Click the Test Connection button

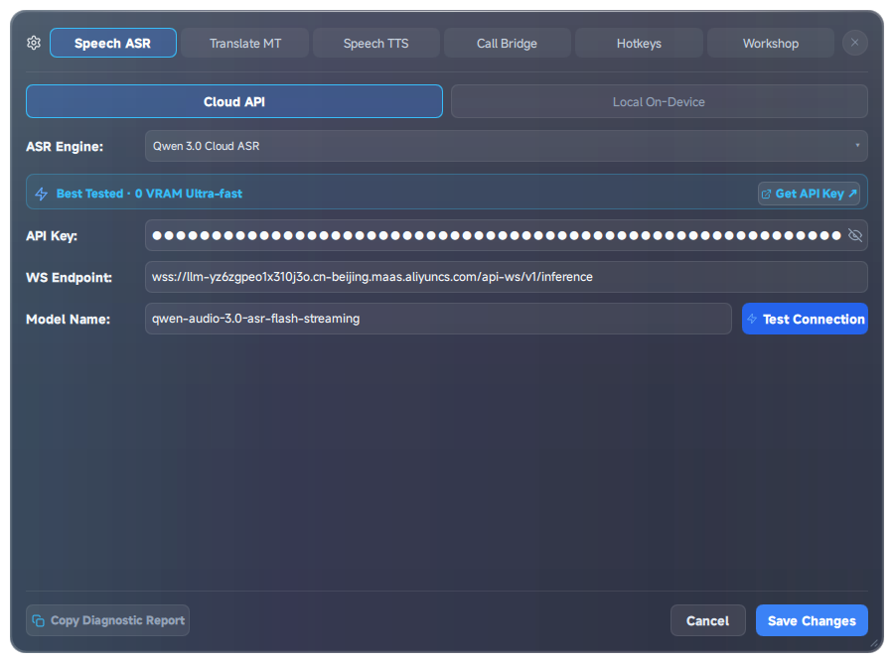tap(805, 319)
